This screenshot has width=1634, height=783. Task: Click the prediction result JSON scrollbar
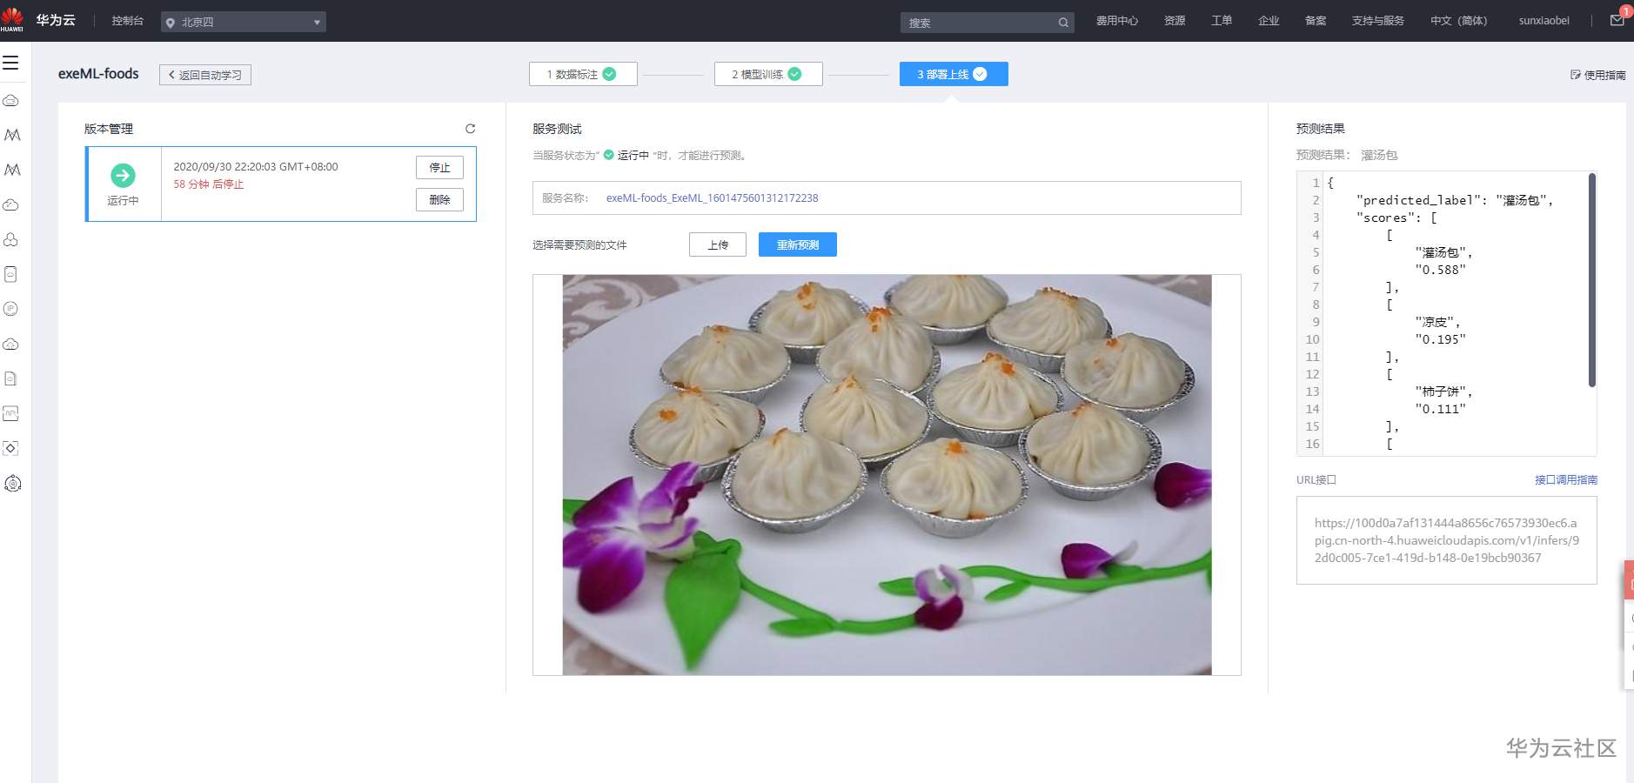[x=1592, y=279]
